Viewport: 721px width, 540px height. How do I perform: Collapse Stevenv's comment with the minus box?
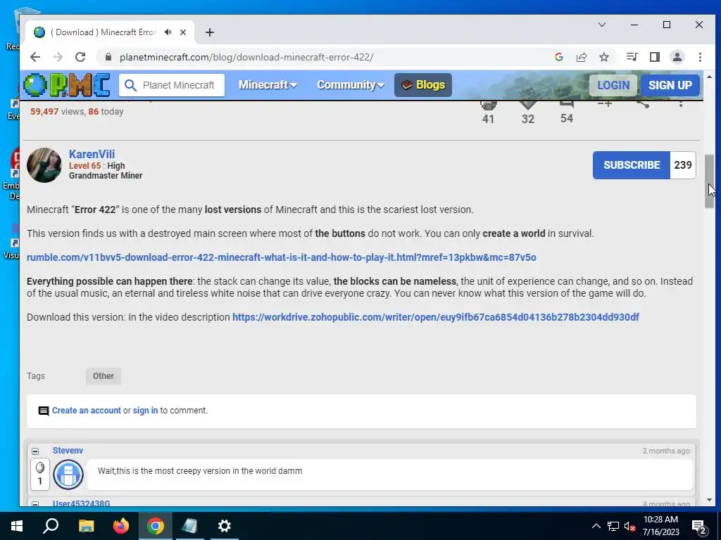(35, 451)
